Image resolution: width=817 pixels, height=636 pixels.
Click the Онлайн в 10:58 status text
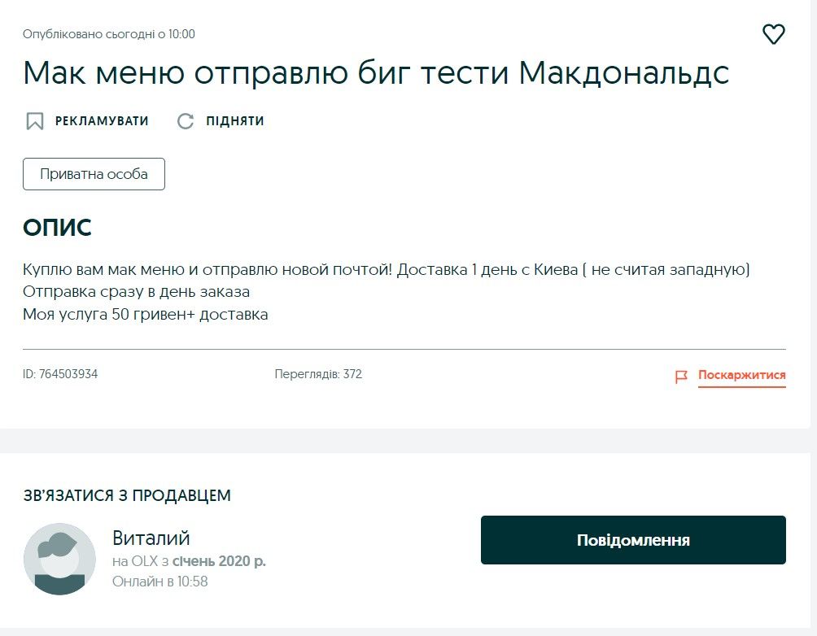159,582
